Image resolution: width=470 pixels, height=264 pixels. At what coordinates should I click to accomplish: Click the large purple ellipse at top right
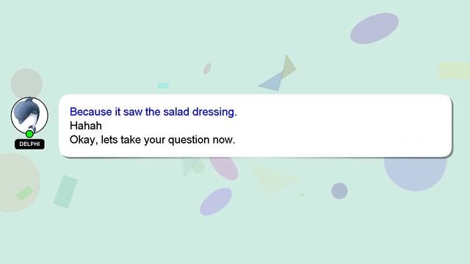click(375, 29)
